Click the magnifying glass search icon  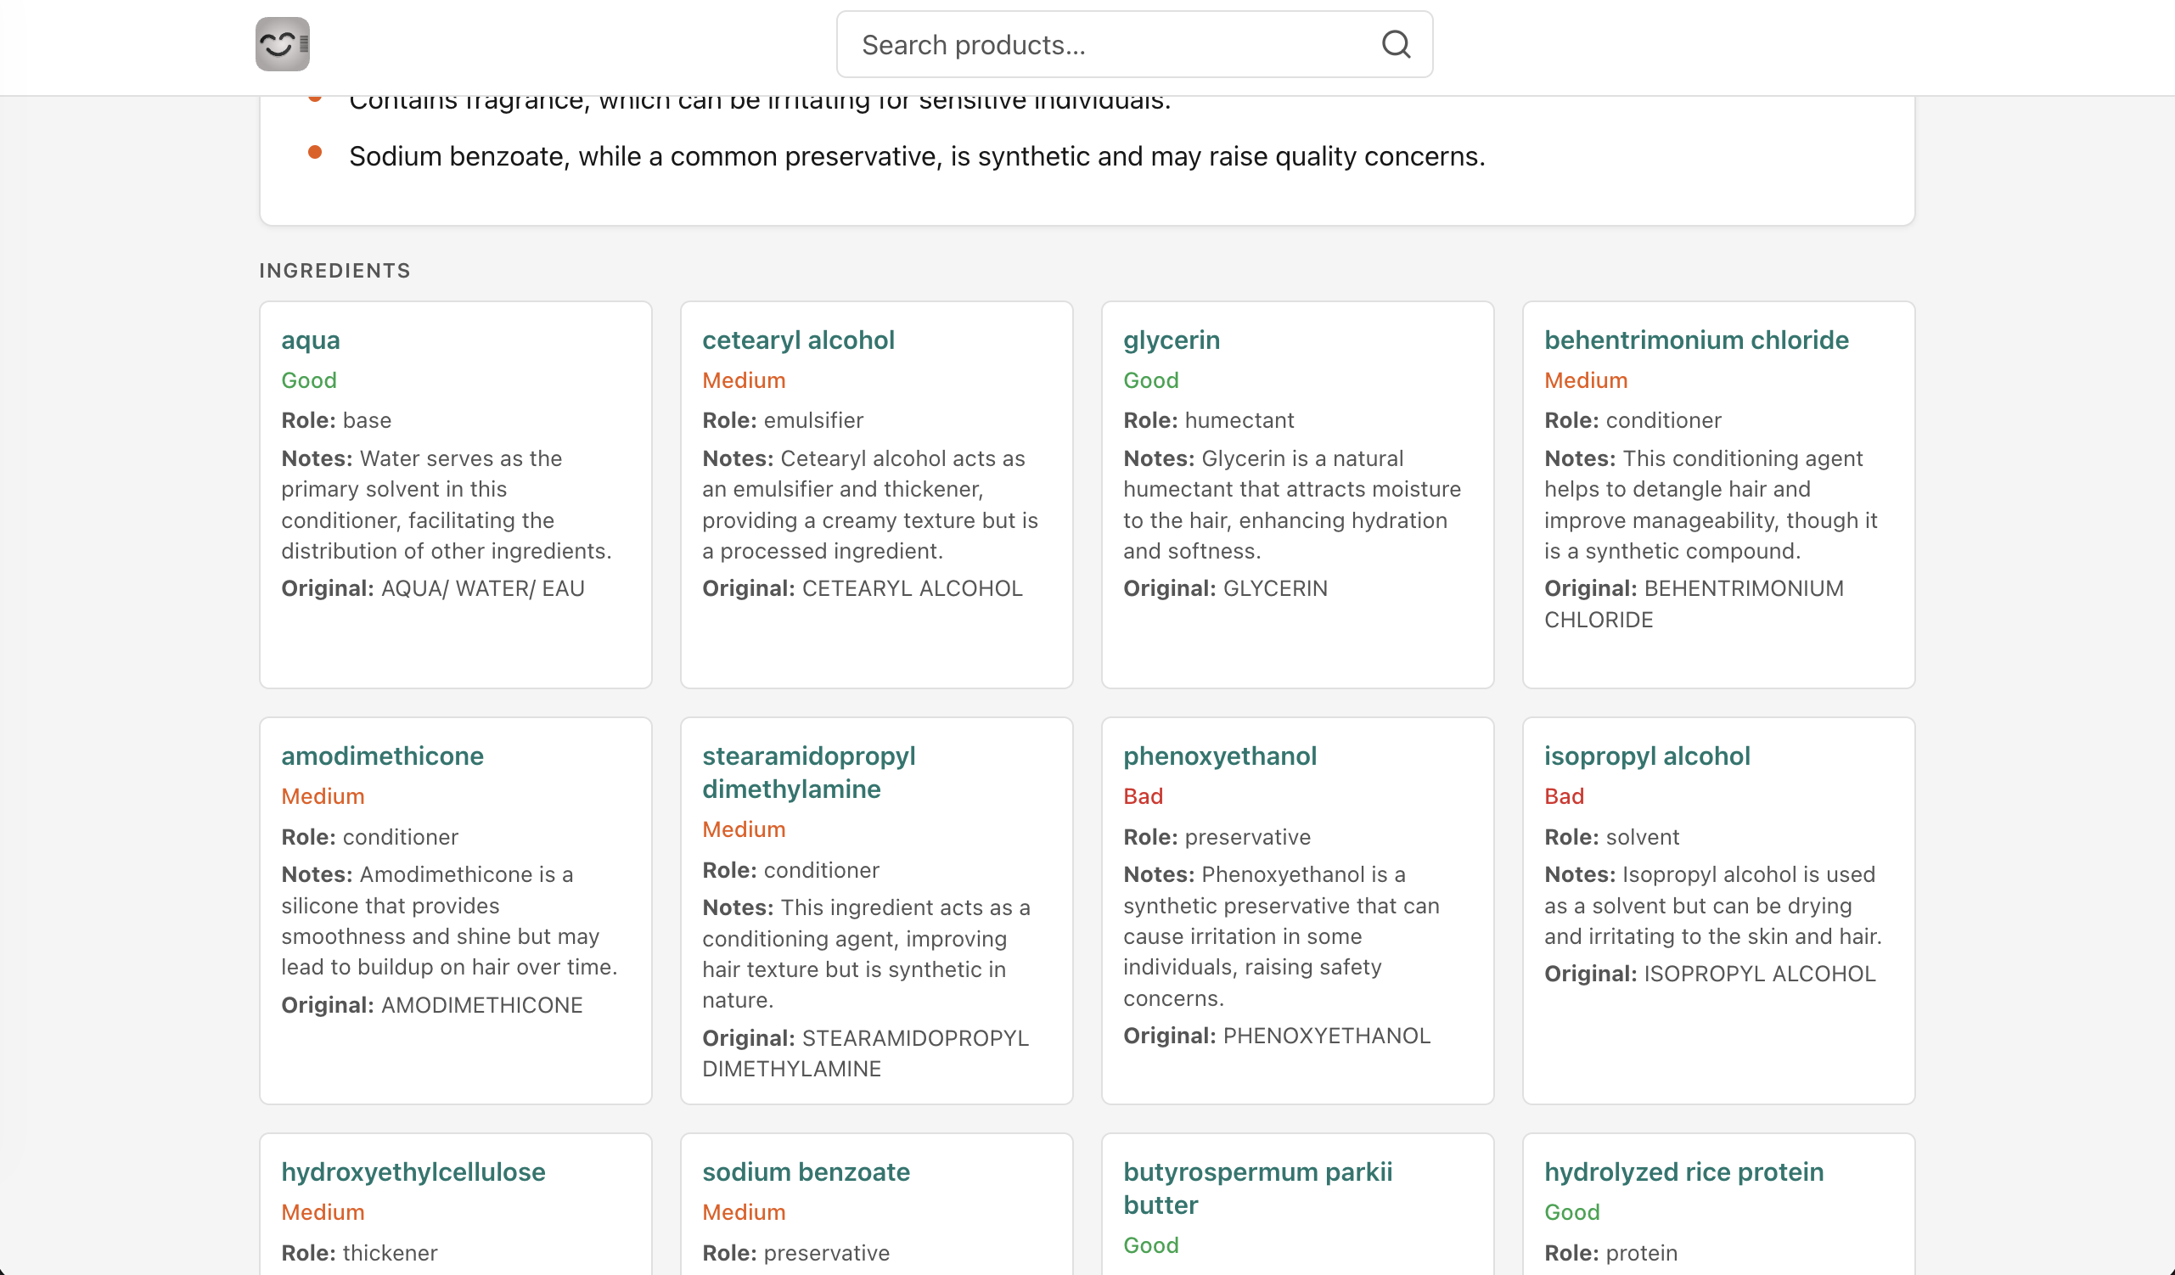click(x=1396, y=44)
